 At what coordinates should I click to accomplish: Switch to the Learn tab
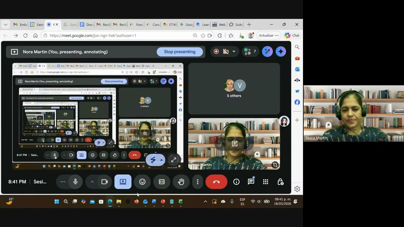coord(203,25)
